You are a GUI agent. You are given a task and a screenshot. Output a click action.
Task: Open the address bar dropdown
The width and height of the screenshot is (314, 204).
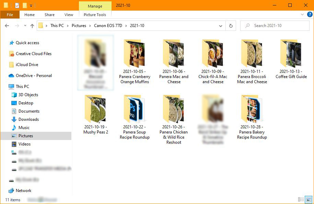(221, 25)
